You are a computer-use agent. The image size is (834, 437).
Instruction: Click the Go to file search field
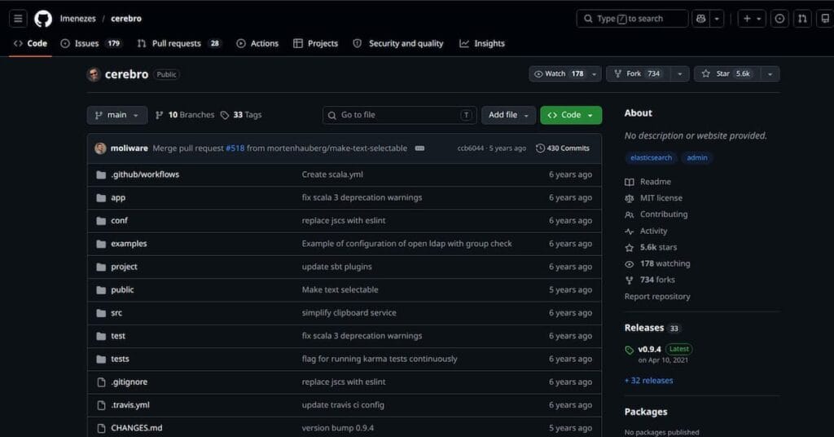(399, 115)
